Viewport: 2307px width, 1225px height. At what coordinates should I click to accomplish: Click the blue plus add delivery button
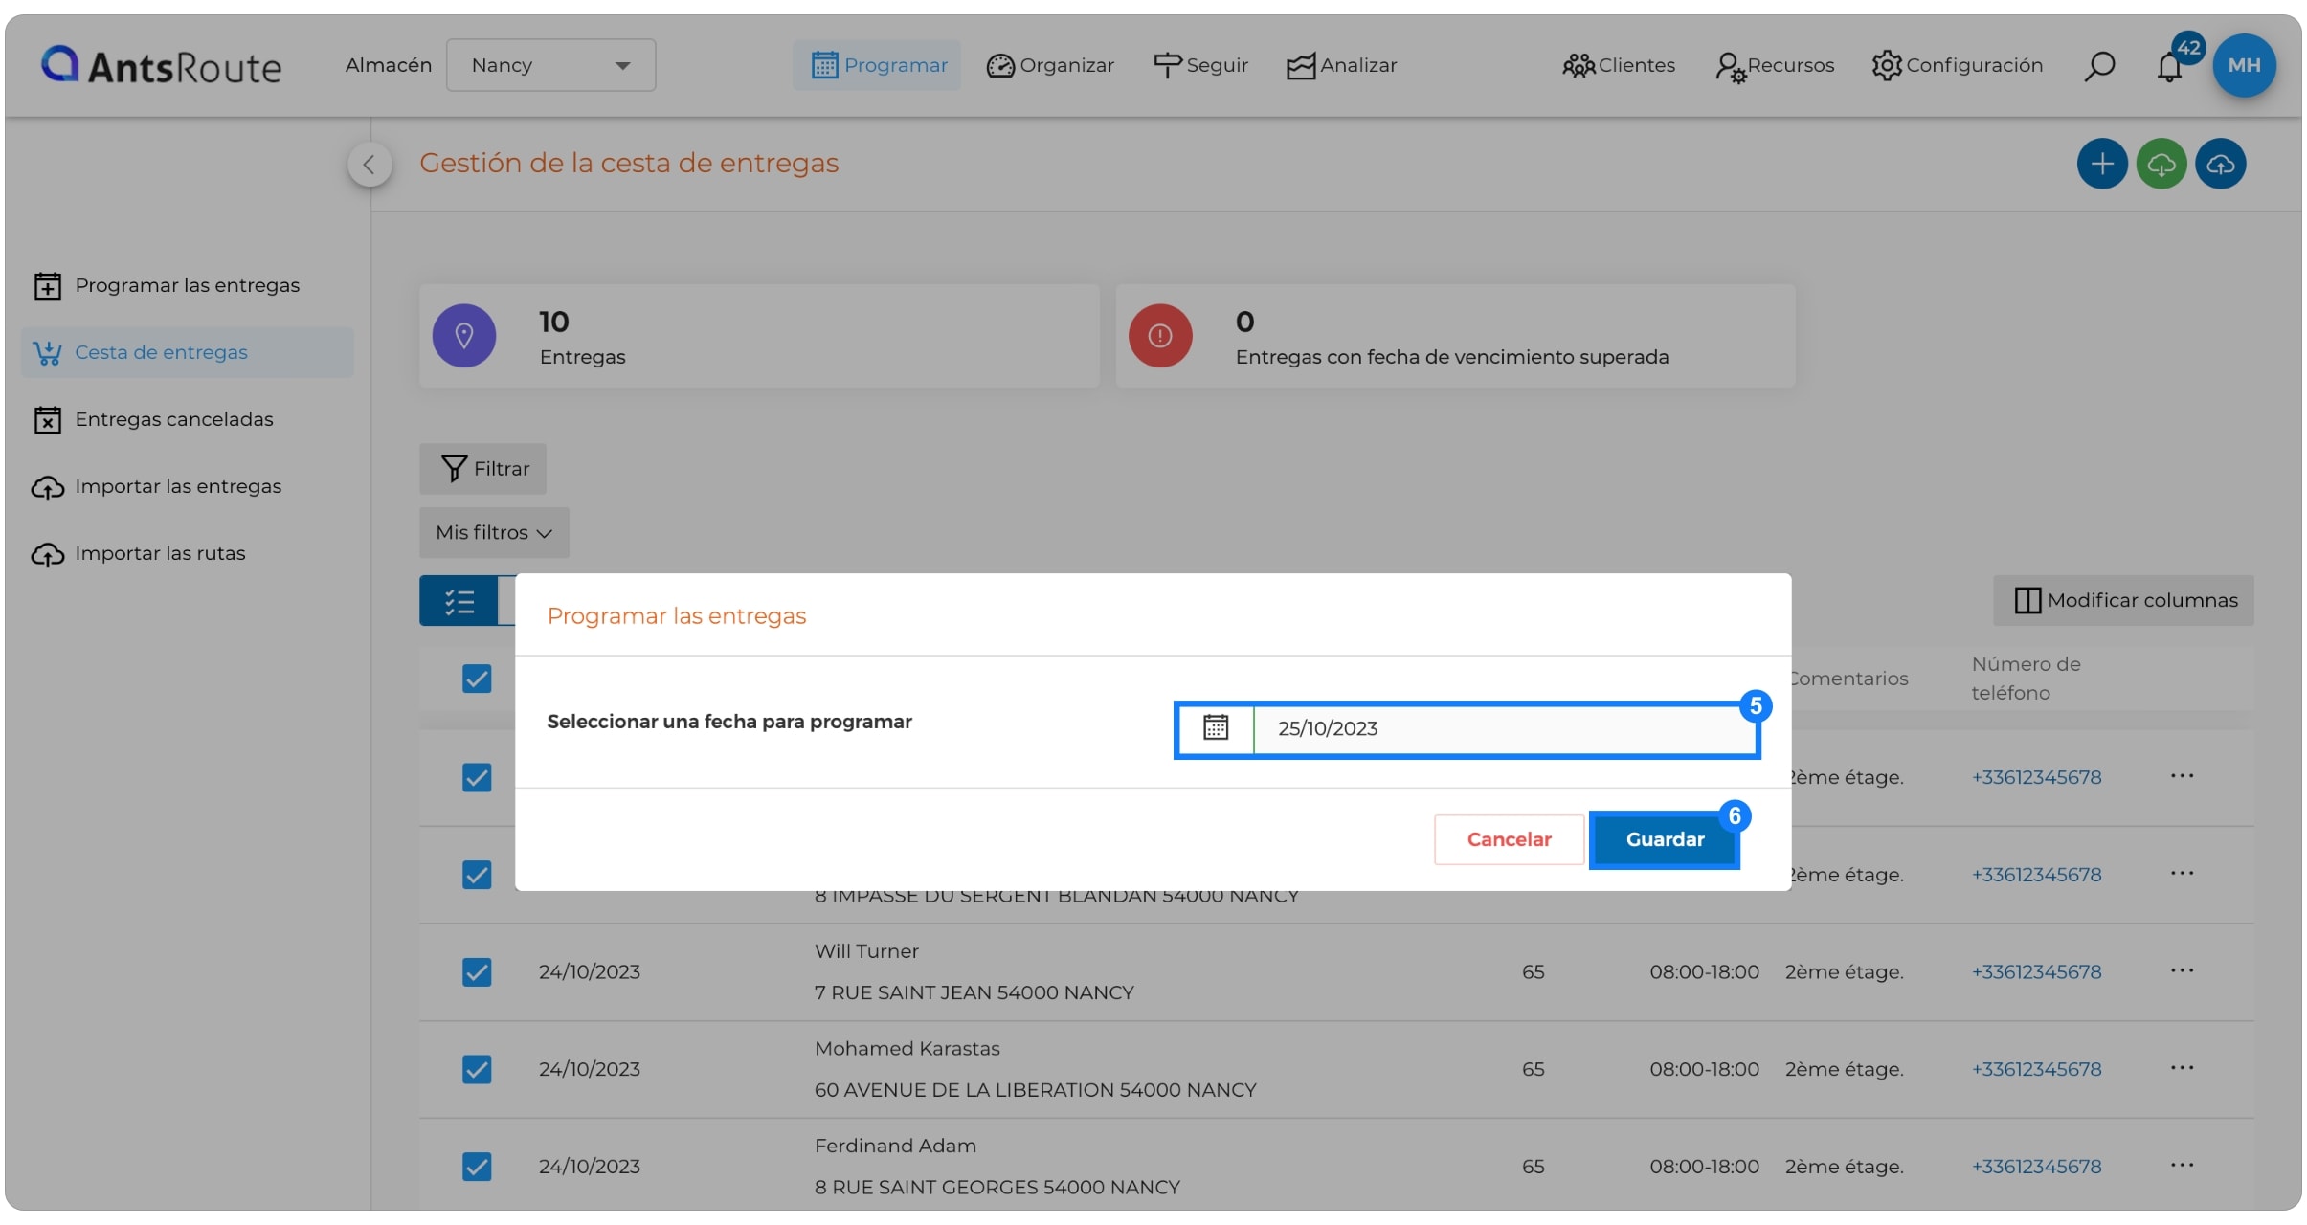pos(2101,164)
